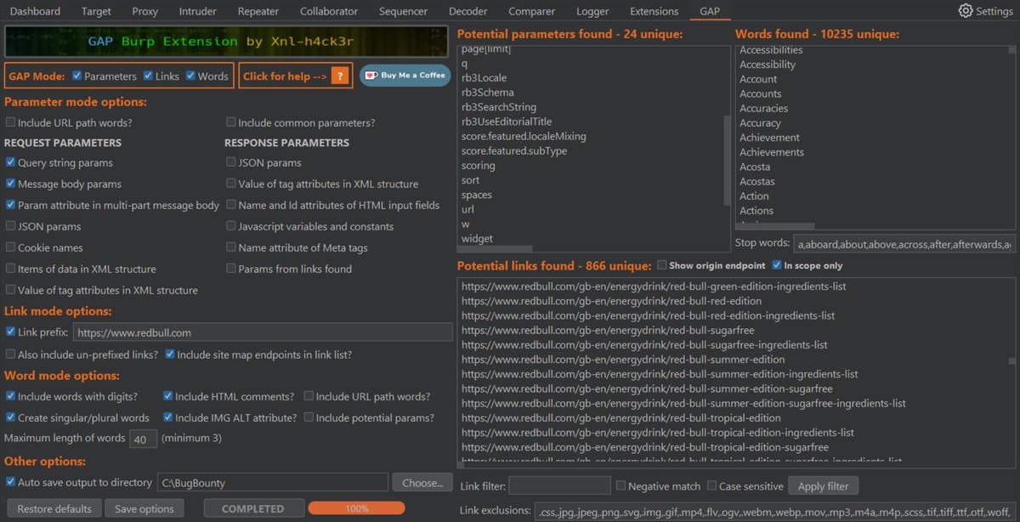Enable Include URL path words in Parameter options
The image size is (1020, 522).
[10, 122]
